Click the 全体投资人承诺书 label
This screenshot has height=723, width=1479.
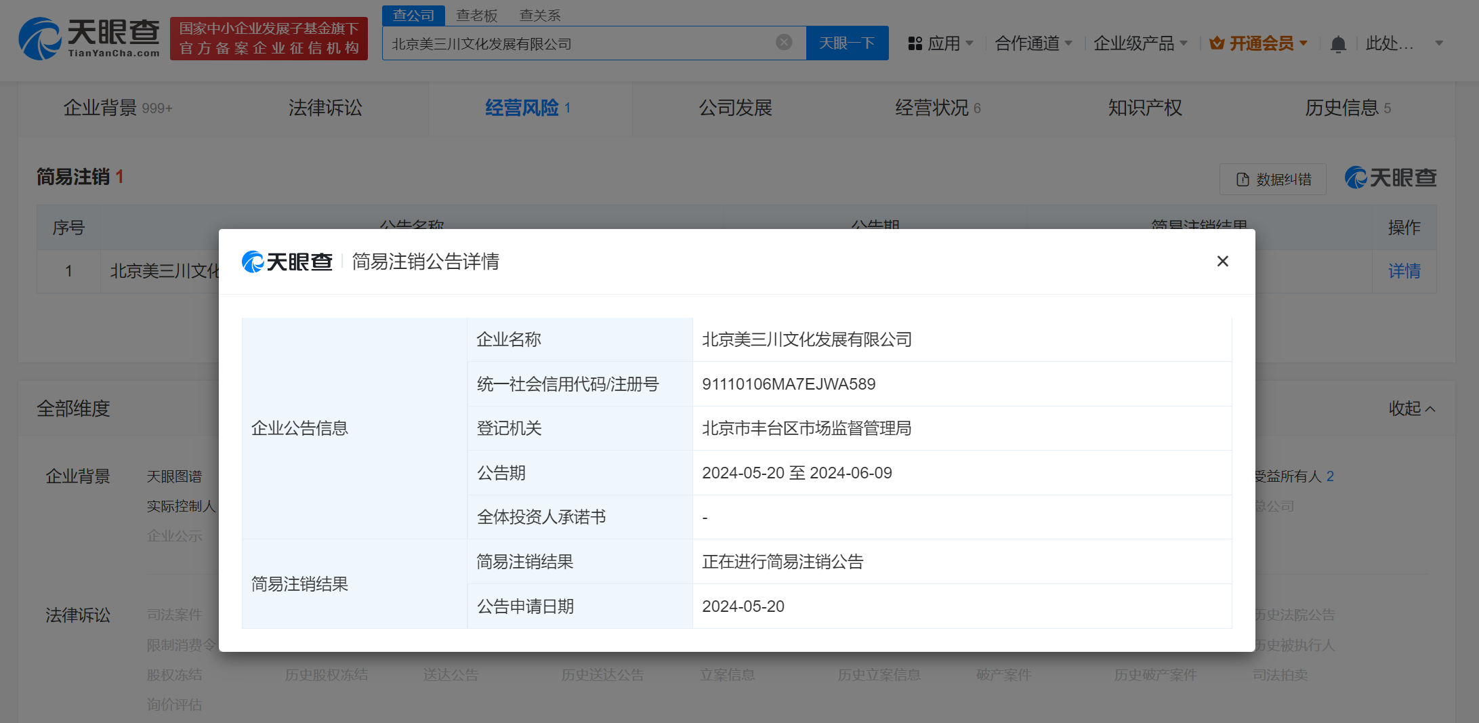[x=541, y=517]
